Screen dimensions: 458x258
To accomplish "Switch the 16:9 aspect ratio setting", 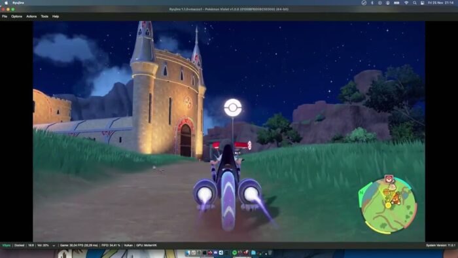I will [31, 246].
